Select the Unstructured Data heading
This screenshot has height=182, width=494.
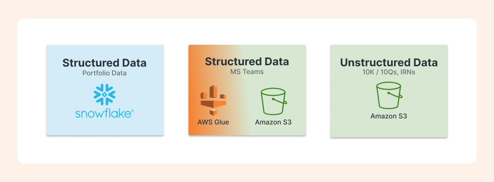point(389,63)
